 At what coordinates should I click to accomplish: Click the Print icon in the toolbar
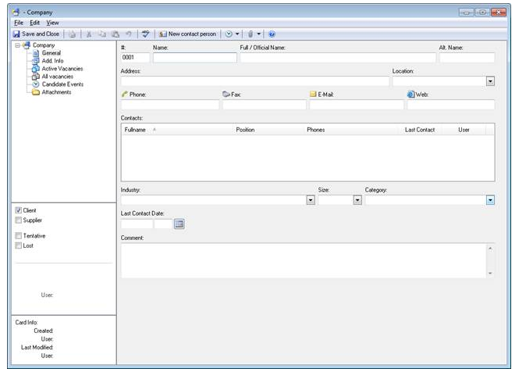coord(72,34)
